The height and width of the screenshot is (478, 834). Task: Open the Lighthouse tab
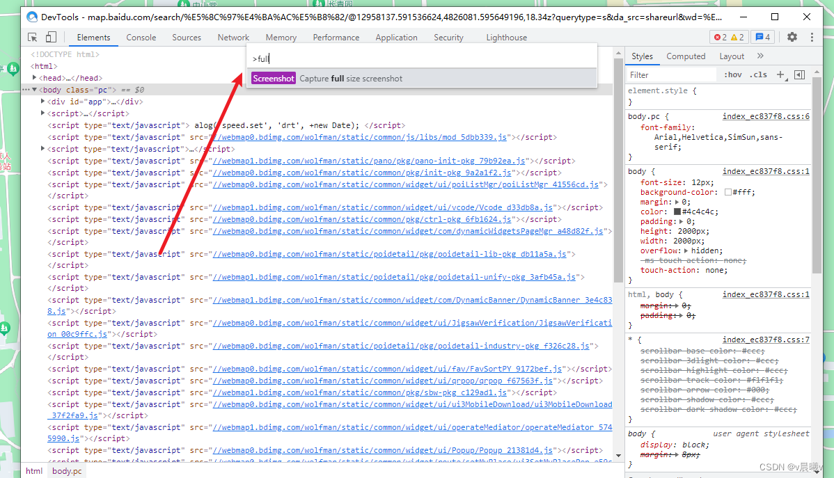click(506, 37)
